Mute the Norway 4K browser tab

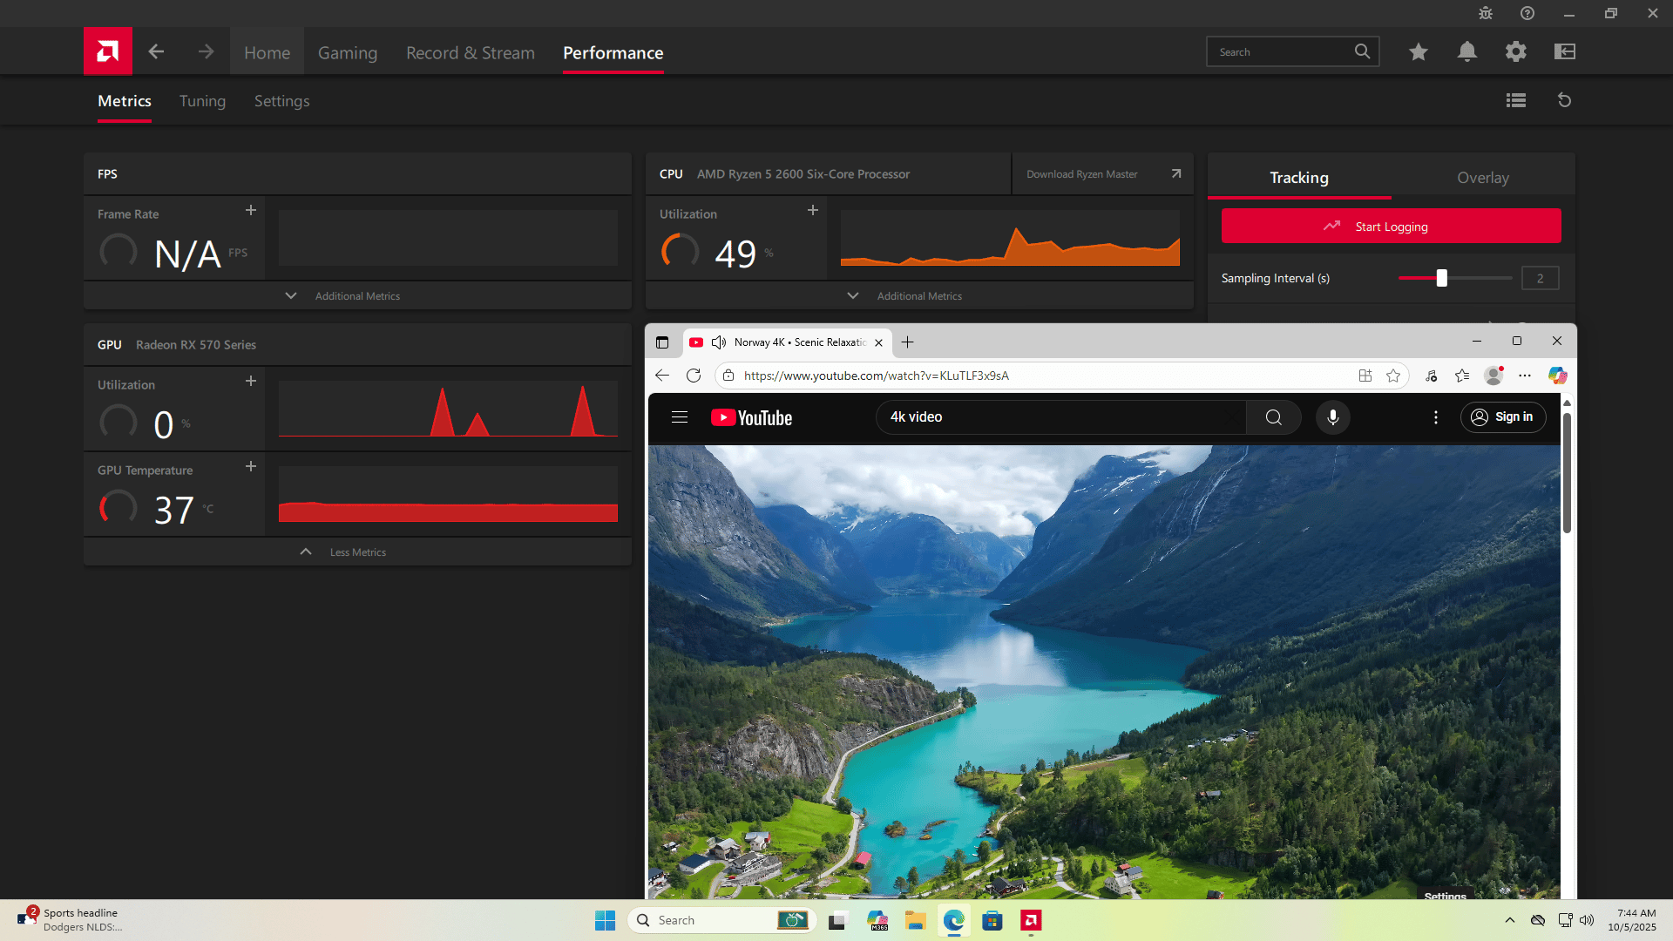pos(719,342)
